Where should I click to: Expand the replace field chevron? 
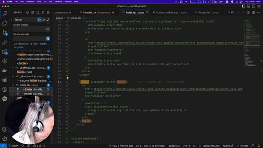12,20
